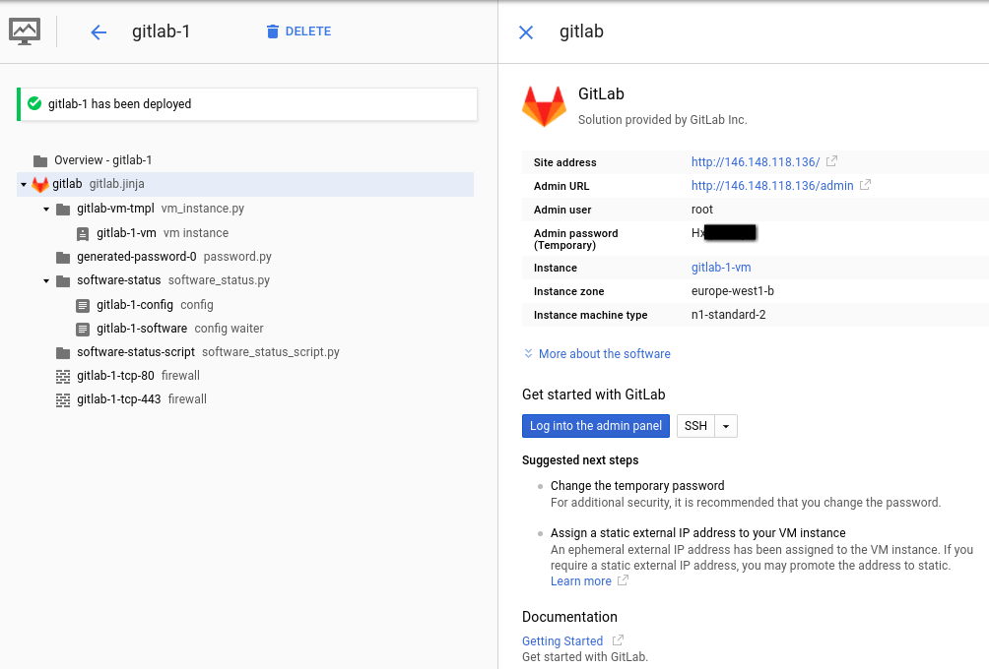
Task: Collapse the software-status folder arrow
Action: pyautogui.click(x=46, y=281)
